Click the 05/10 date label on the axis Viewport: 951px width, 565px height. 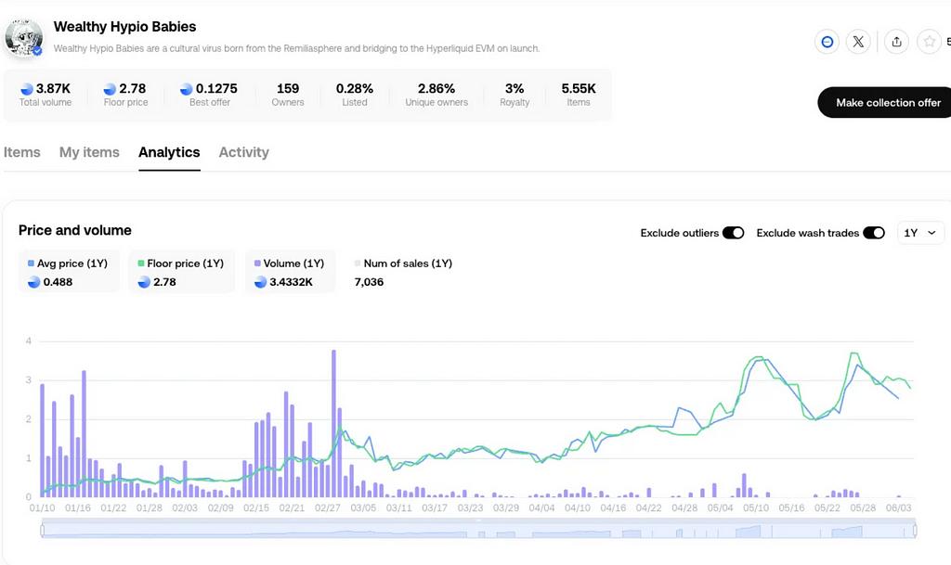[756, 508]
